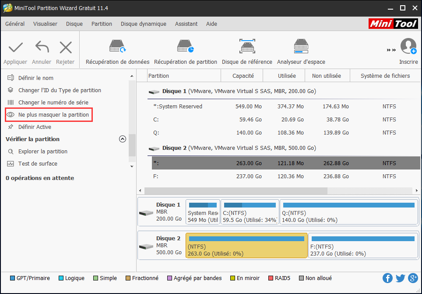Click Test de surface action
The width and height of the screenshot is (422, 294).
(38, 163)
